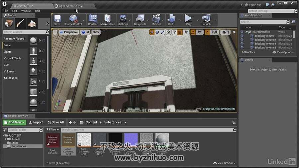
Task: Click Content breadcrumb path
Action: coord(91,122)
